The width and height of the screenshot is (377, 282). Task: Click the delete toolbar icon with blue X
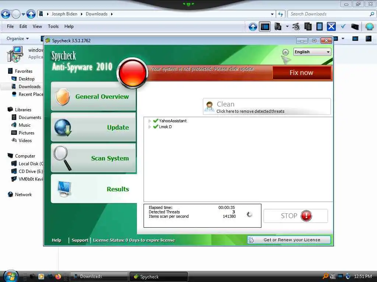point(331,26)
